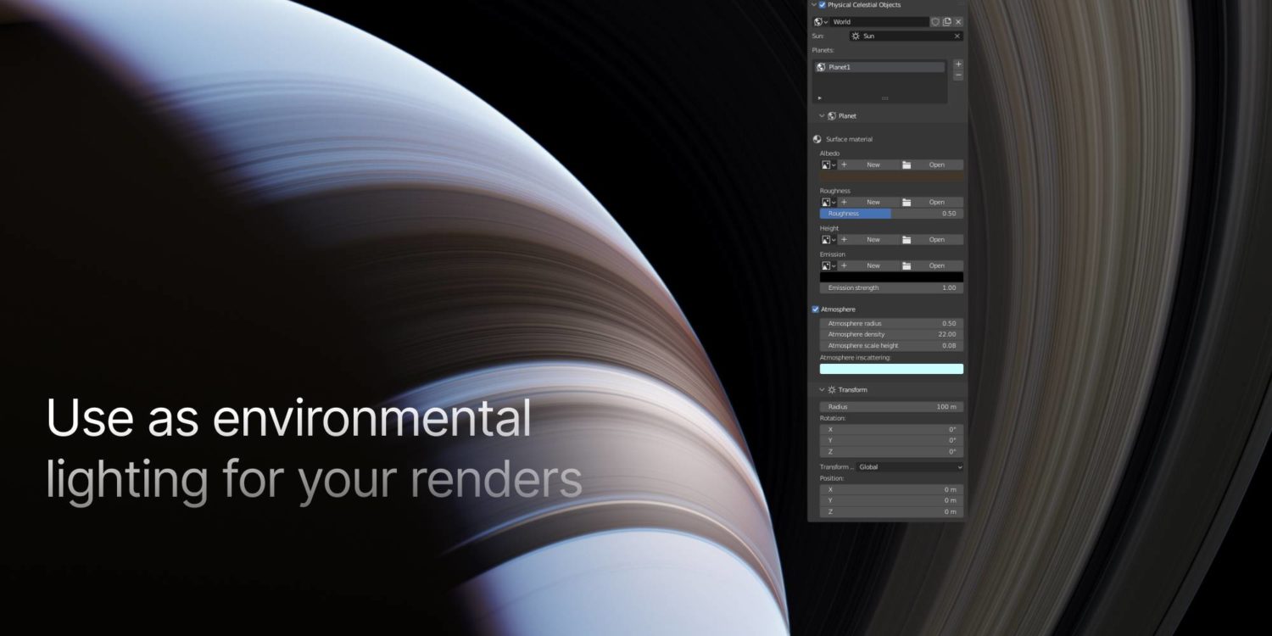Toggle the World fake user shield icon
Image resolution: width=1272 pixels, height=636 pixels.
tap(935, 22)
